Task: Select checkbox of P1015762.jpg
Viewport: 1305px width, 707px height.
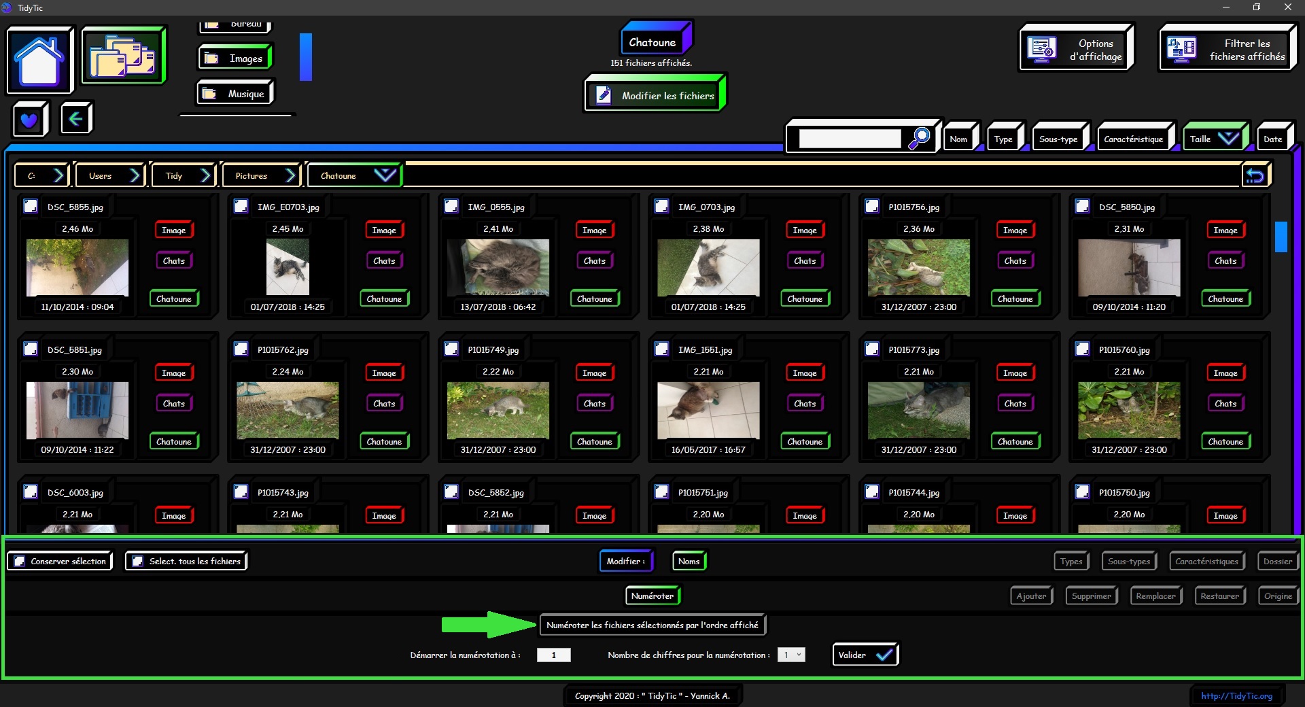Action: pyautogui.click(x=241, y=349)
